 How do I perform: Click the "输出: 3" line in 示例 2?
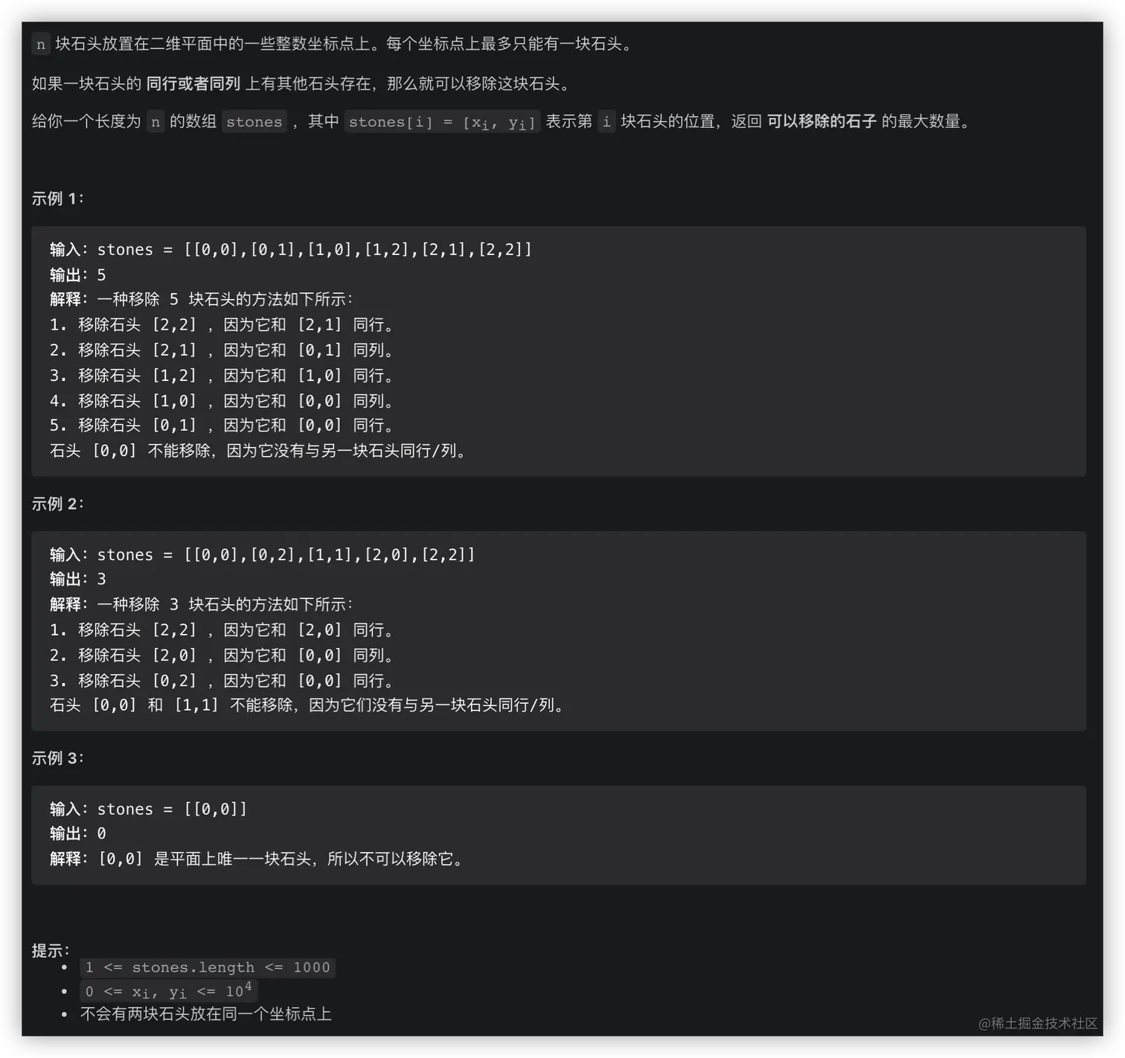point(78,580)
